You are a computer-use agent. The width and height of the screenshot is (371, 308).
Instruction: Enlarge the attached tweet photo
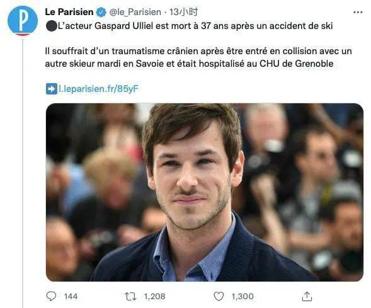pyautogui.click(x=205, y=192)
